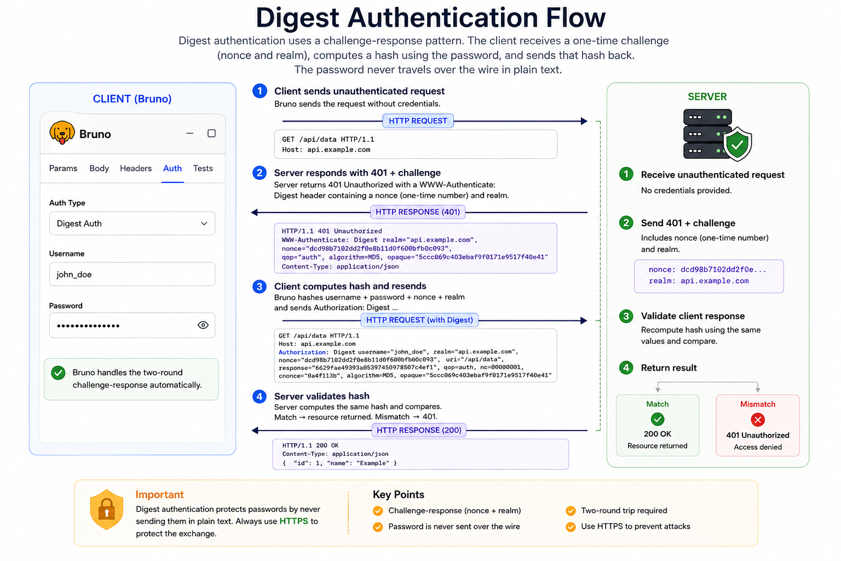Click the green check beside Bruno handles note

(58, 373)
